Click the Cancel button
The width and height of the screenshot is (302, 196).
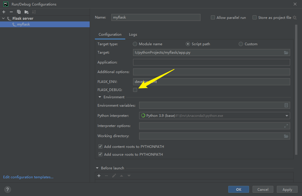click(x=263, y=189)
